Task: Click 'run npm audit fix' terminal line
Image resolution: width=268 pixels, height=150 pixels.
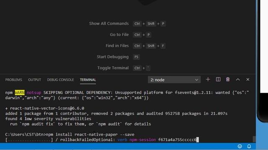Action: 80,124
